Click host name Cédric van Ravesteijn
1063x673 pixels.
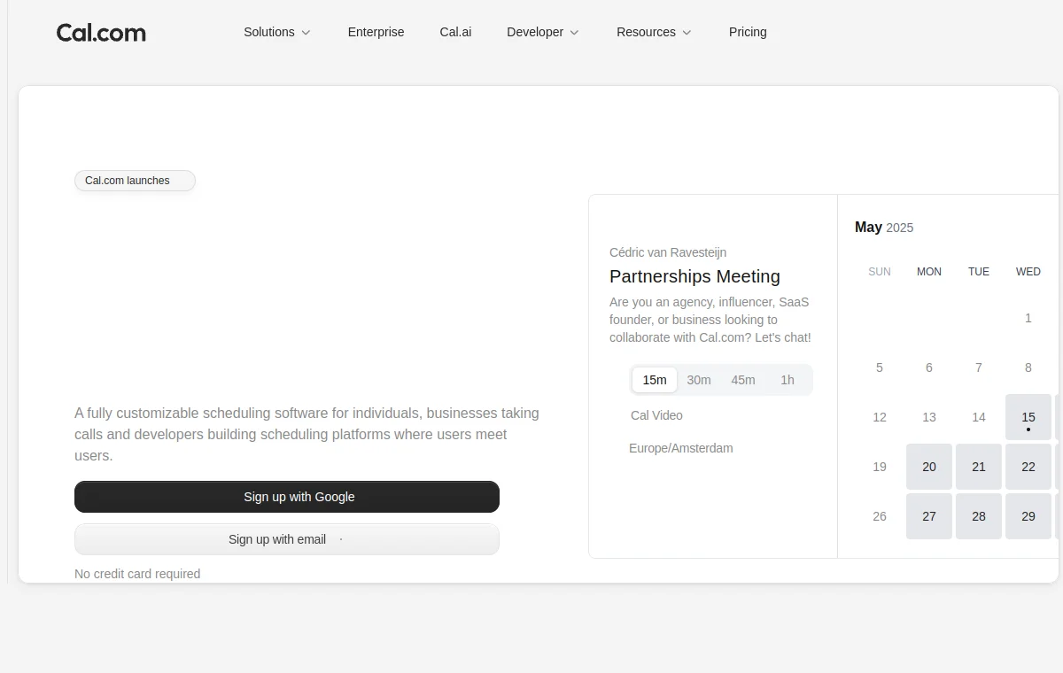coord(668,252)
